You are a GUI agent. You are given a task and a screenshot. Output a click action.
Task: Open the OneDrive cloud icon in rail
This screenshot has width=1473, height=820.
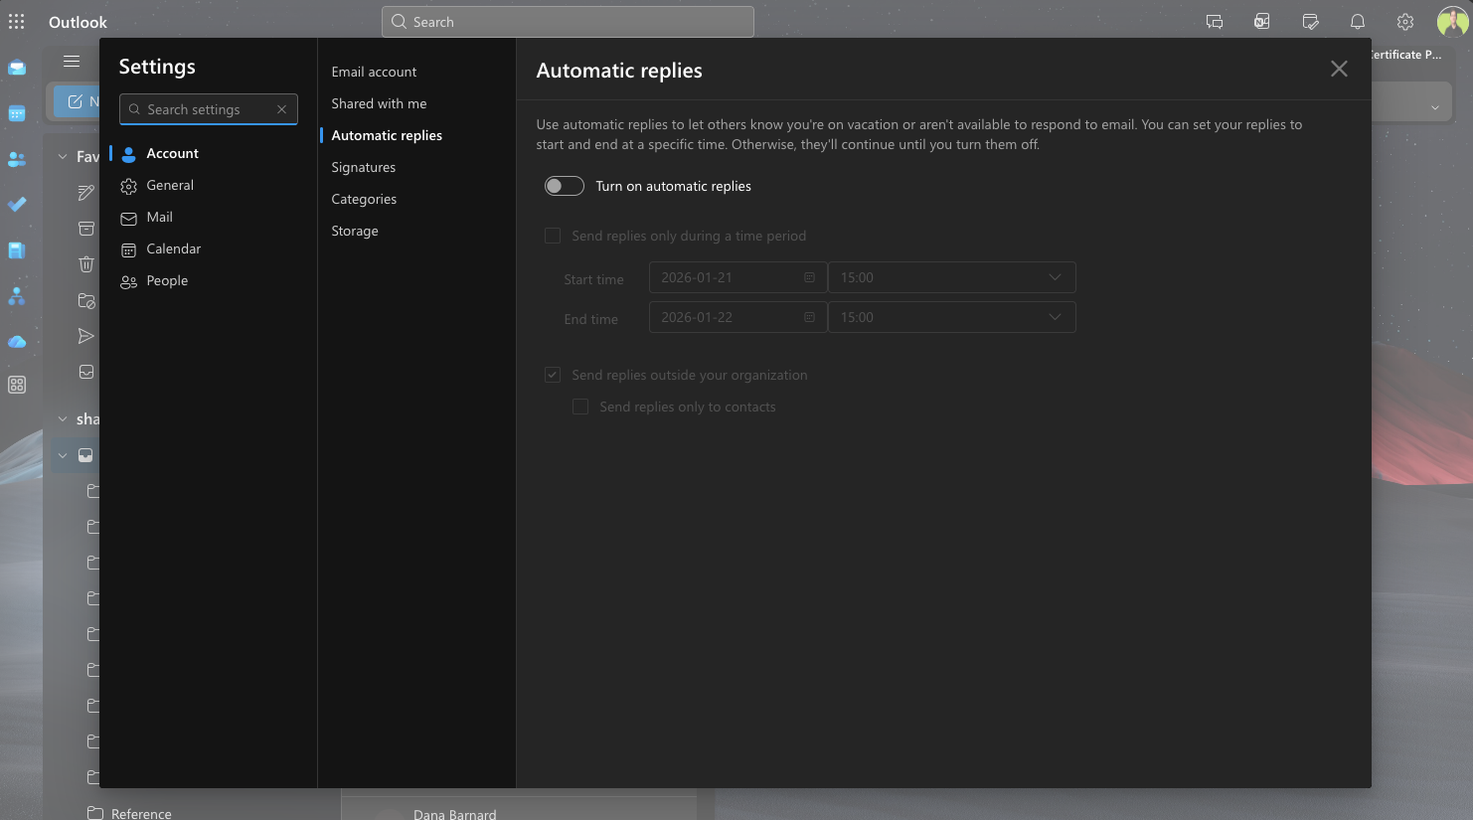[17, 342]
